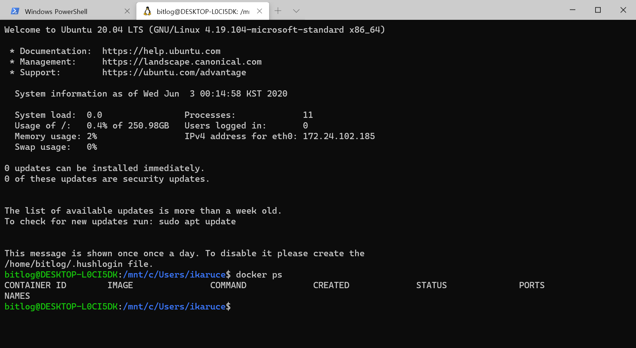Screen dimensions: 636x348
Task: Click the 'Memory usage:' label
Action: click(x=48, y=136)
